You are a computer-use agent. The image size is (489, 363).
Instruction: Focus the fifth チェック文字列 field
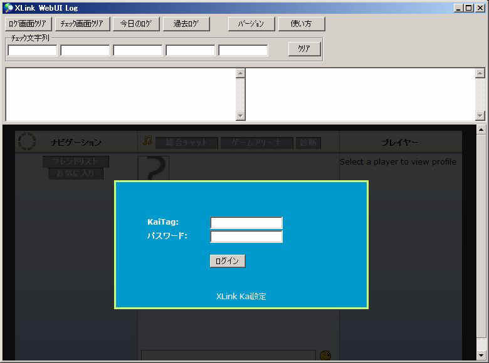tap(243, 51)
